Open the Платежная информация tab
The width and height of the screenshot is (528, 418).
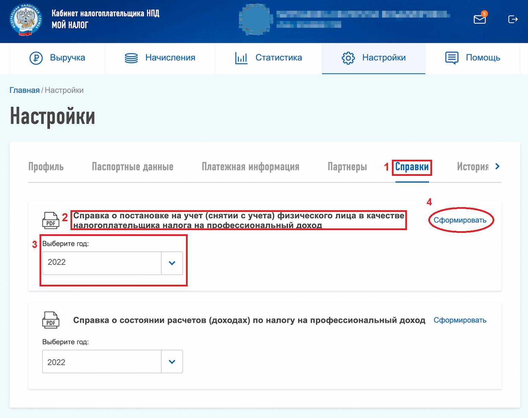pyautogui.click(x=250, y=167)
